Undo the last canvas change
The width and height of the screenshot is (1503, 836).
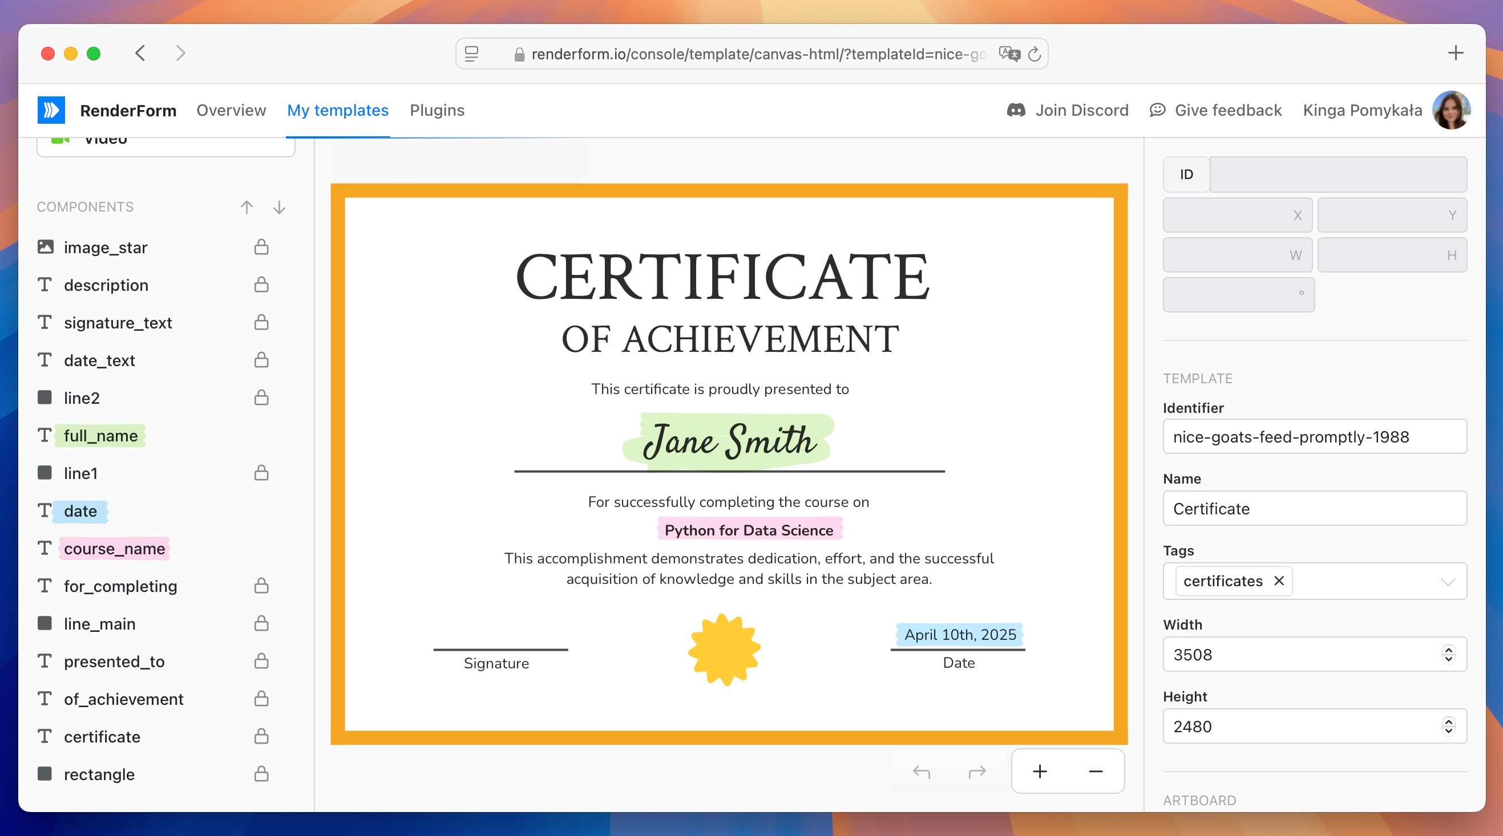(x=922, y=772)
